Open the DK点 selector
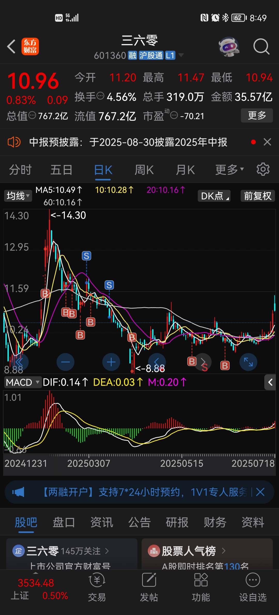Image resolution: width=279 pixels, height=615 pixels. tap(214, 196)
